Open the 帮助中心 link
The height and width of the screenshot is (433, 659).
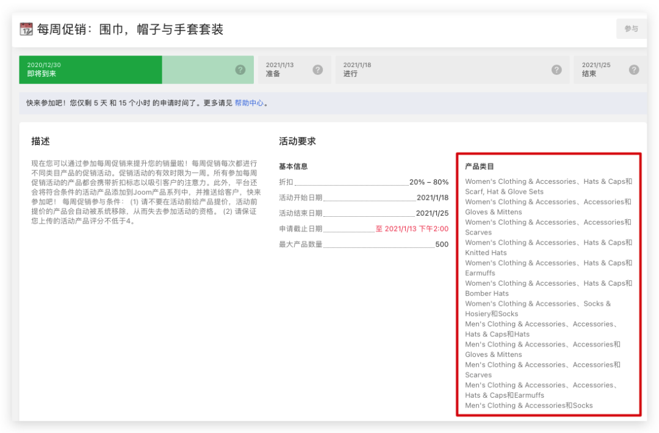coord(249,104)
